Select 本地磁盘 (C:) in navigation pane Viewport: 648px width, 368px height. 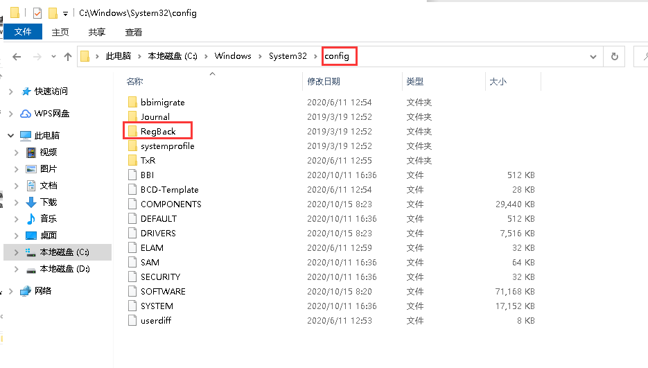(64, 252)
